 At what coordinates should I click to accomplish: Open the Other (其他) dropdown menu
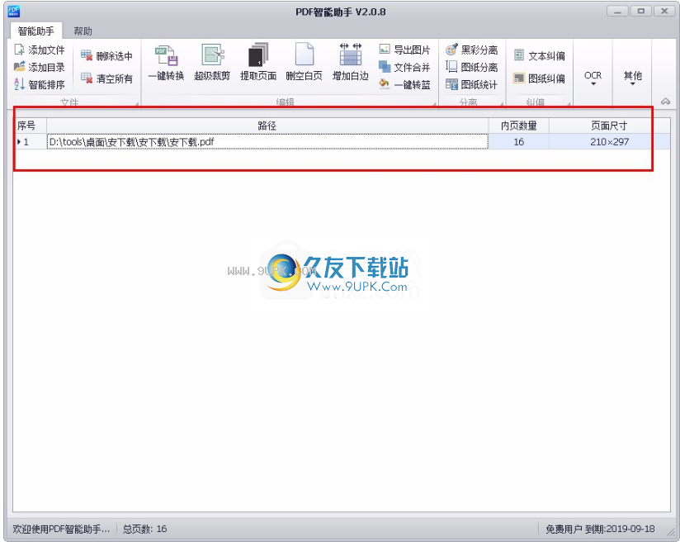point(632,78)
